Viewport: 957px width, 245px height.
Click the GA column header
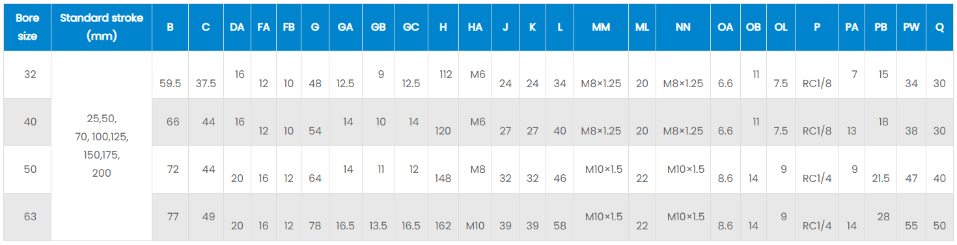346,27
